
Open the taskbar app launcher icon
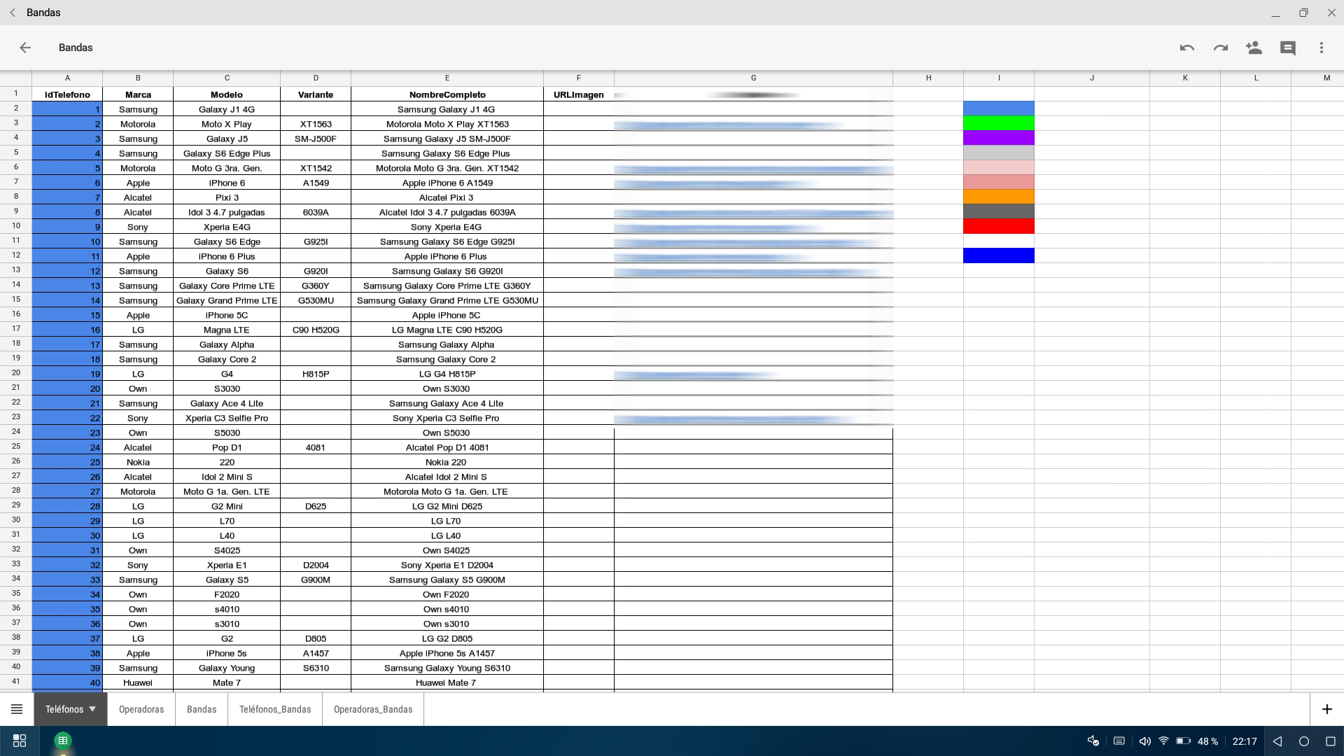pos(20,741)
